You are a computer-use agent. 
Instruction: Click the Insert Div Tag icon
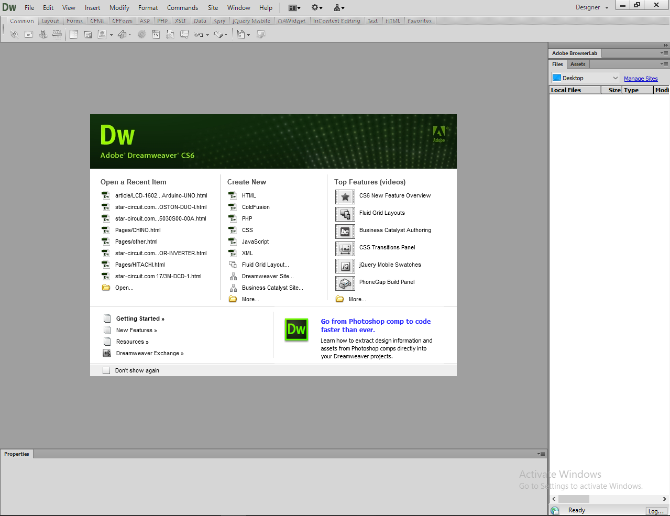[x=88, y=35]
